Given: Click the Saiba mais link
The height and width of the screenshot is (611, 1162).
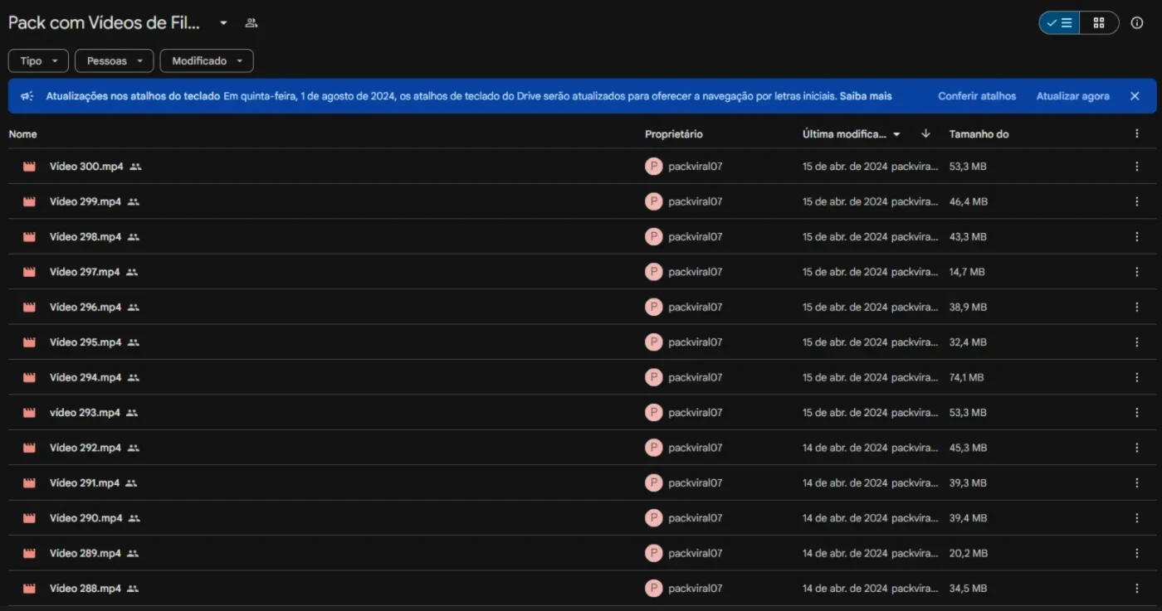Looking at the screenshot, I should [865, 96].
